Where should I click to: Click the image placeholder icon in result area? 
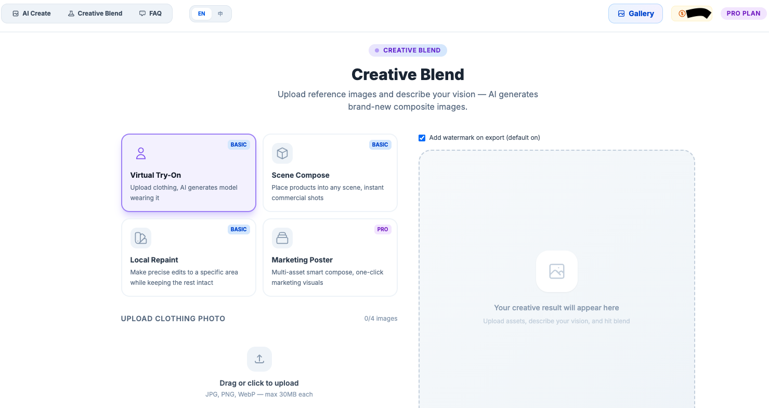click(557, 271)
